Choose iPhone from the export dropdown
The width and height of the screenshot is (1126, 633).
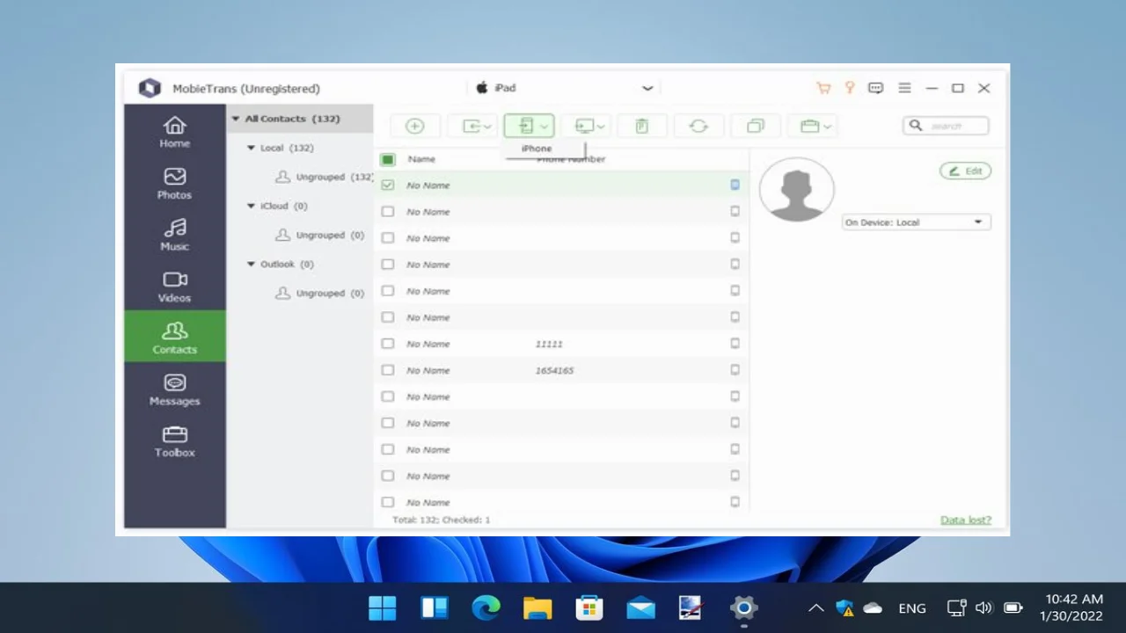(x=537, y=149)
